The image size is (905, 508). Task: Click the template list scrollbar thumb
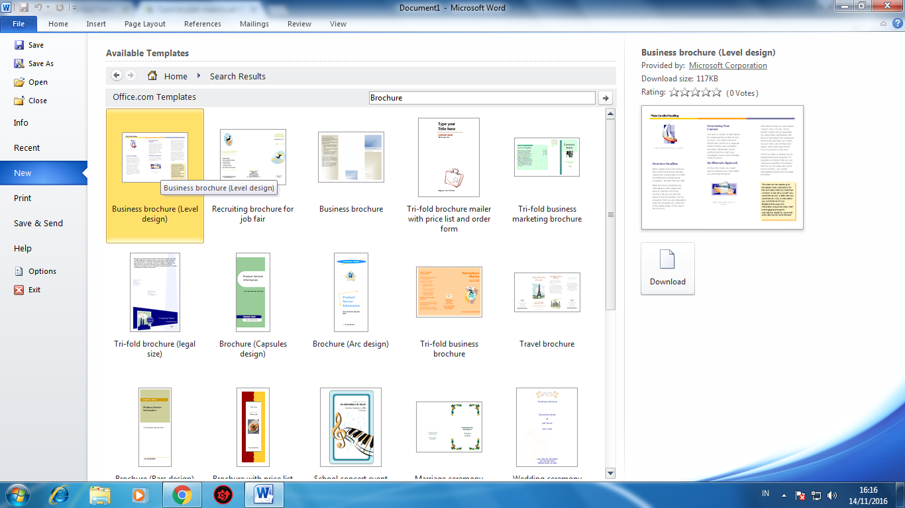[x=611, y=214]
